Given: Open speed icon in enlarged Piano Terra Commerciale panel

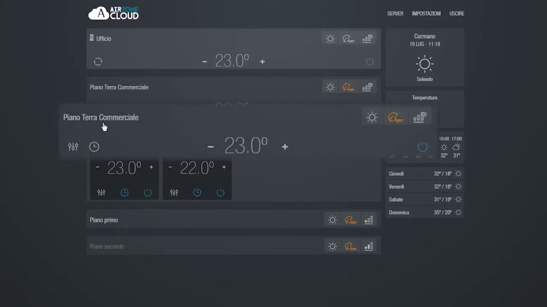Looking at the screenshot, I should pyautogui.click(x=419, y=117).
